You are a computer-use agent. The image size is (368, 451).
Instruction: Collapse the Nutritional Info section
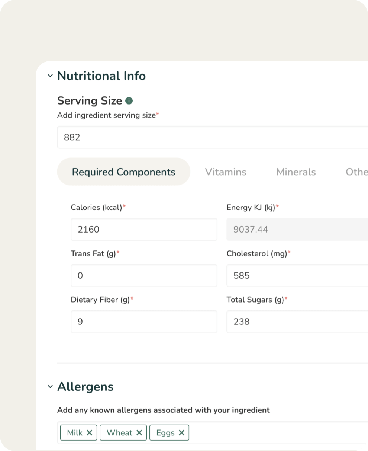(x=50, y=76)
